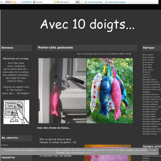Open Recettes pâtes rubrique
This screenshot has height=161, width=161.
click(x=149, y=116)
